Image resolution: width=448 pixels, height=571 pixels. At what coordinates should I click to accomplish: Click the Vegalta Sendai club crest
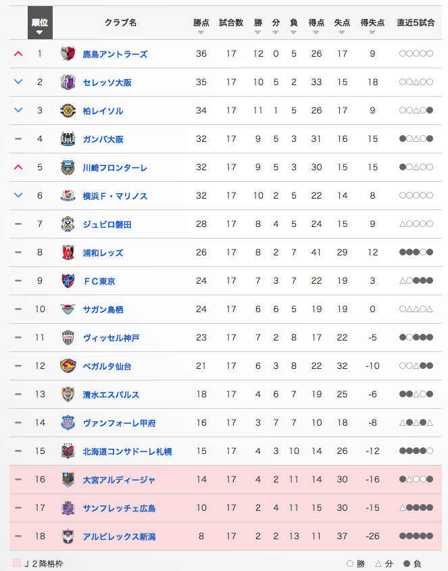point(68,366)
